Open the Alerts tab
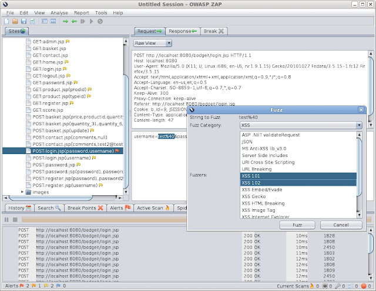Image resolution: width=376 pixels, height=291 pixels. (120, 208)
